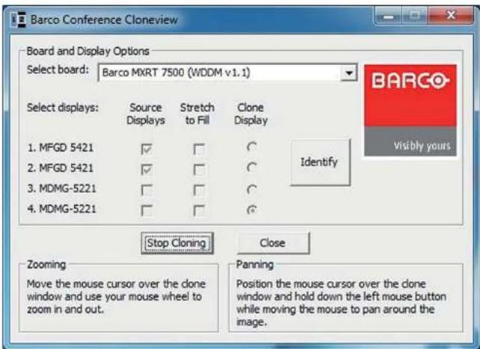The width and height of the screenshot is (480, 349).
Task: Click the 'Panning' group heading
Action: coord(255,265)
